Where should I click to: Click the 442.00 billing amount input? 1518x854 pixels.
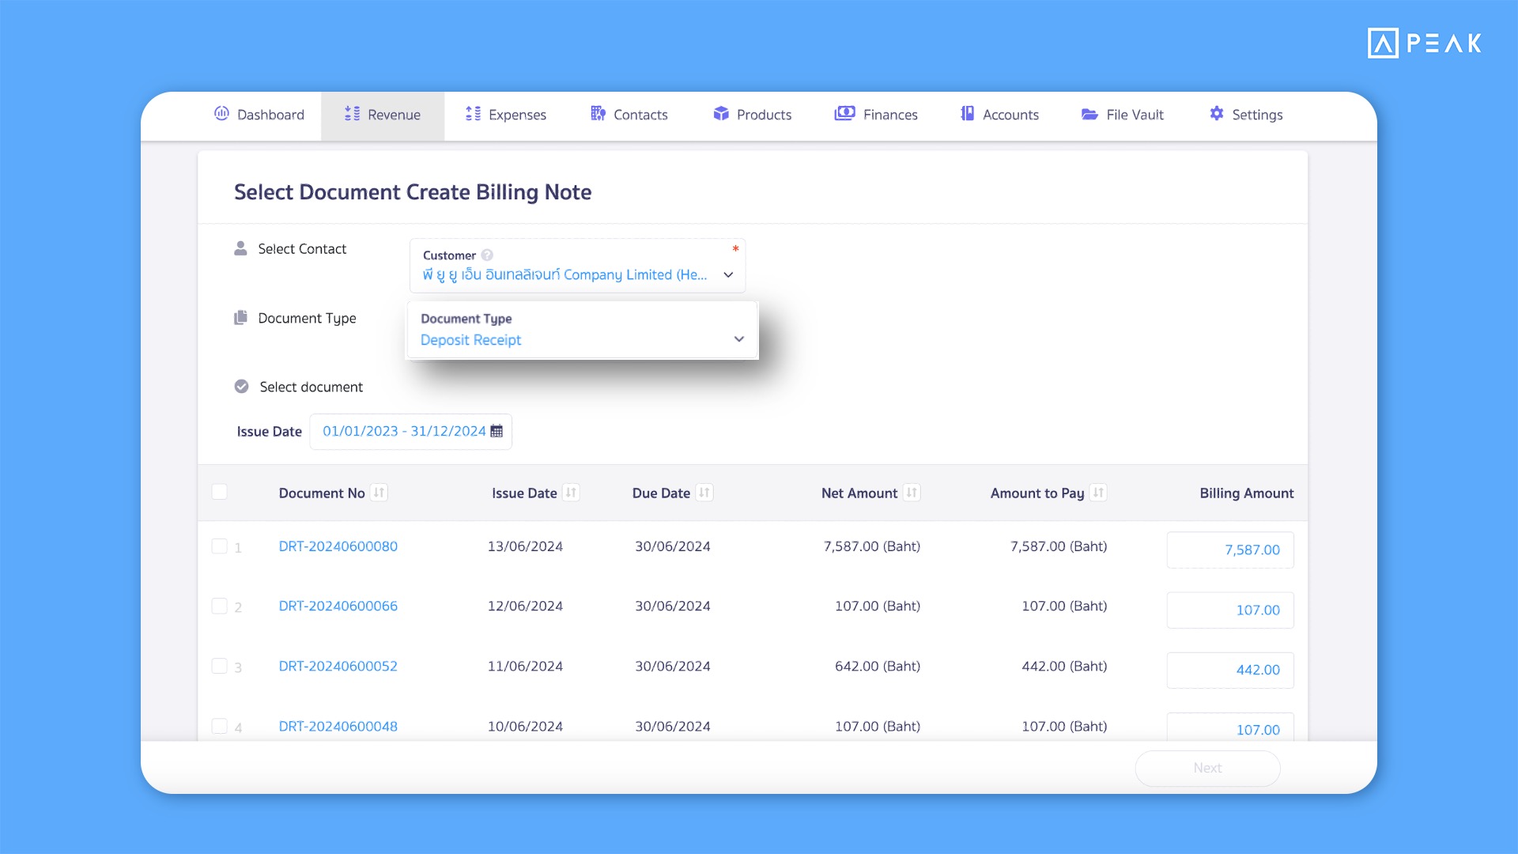(x=1229, y=670)
